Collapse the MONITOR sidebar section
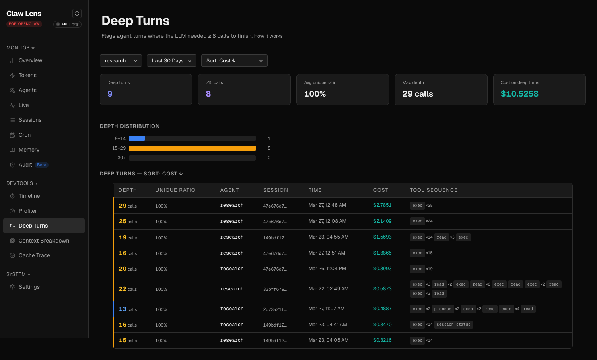The height and width of the screenshot is (360, 597). [21, 48]
